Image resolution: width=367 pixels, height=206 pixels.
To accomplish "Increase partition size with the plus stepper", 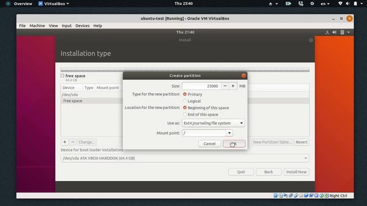I will pos(233,86).
